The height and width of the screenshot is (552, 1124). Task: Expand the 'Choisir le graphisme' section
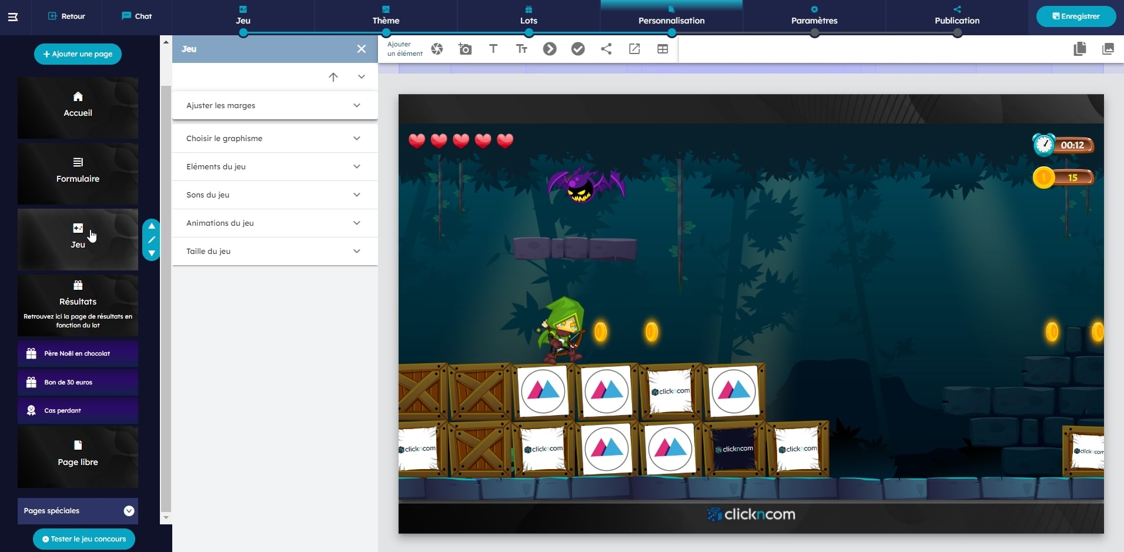point(275,139)
